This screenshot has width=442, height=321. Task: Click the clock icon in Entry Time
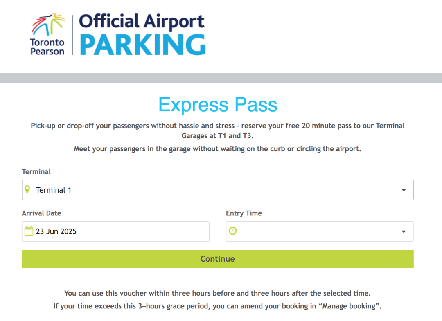[x=232, y=231]
